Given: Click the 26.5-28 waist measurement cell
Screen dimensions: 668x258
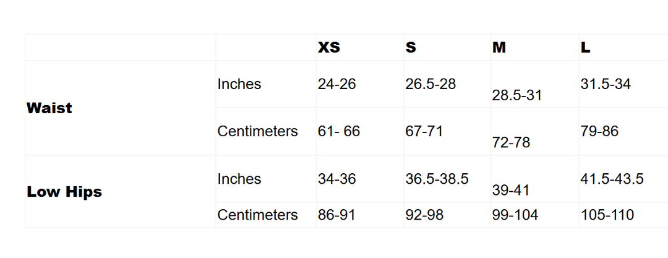Looking at the screenshot, I should tap(430, 84).
